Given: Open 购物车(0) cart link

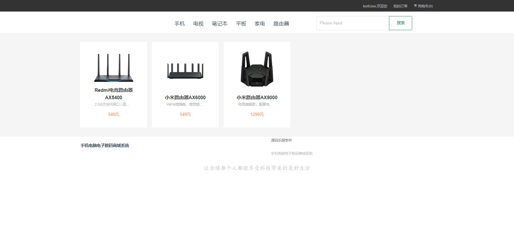Looking at the screenshot, I should (x=425, y=6).
